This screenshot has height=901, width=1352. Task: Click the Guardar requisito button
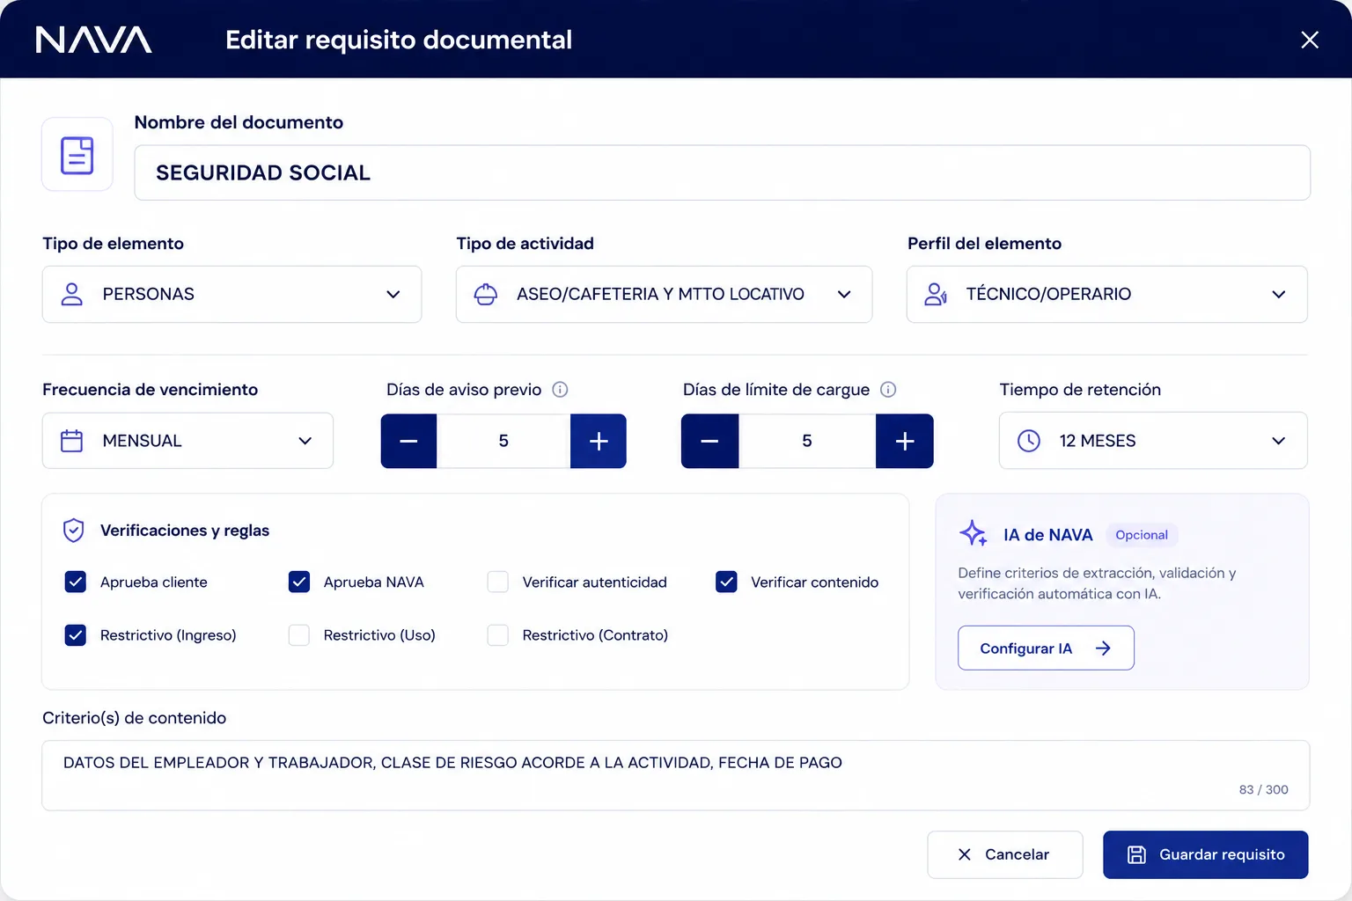[x=1206, y=854]
